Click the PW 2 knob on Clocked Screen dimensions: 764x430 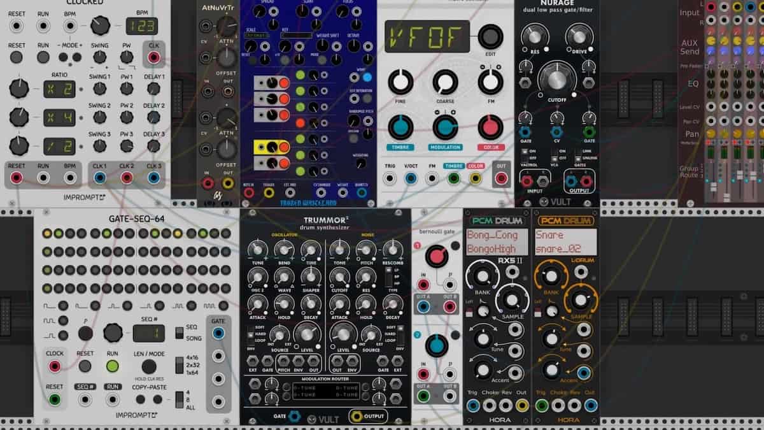pyautogui.click(x=127, y=117)
